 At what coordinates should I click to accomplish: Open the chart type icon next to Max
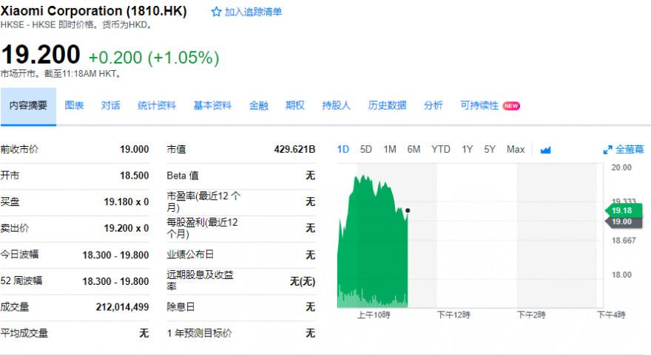tap(545, 150)
